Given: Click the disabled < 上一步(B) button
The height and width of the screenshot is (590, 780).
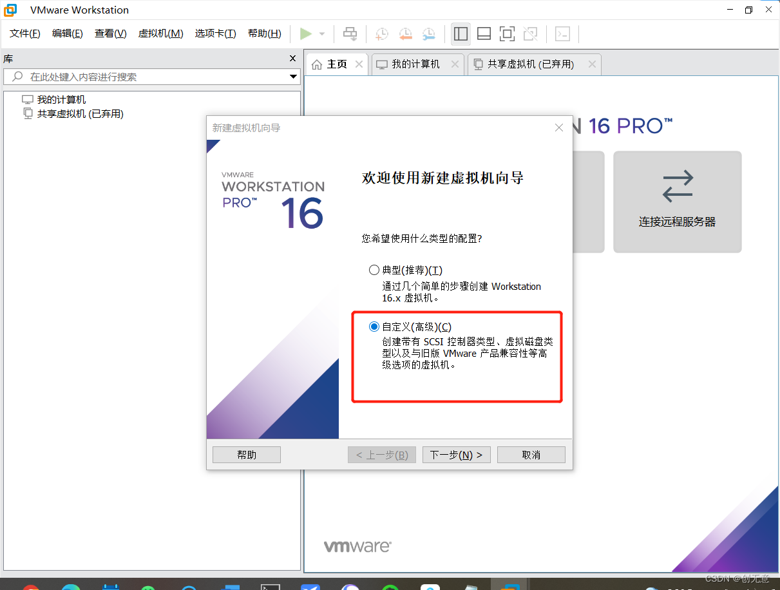Looking at the screenshot, I should (382, 455).
